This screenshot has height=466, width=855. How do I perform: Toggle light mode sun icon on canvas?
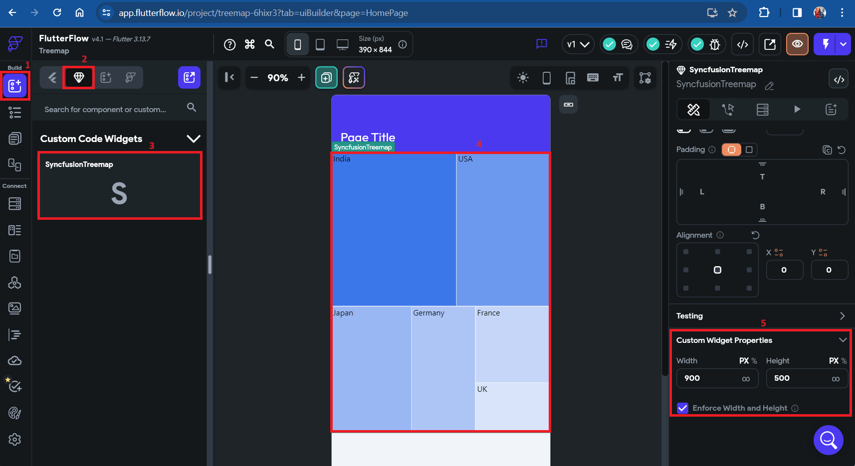click(x=523, y=77)
